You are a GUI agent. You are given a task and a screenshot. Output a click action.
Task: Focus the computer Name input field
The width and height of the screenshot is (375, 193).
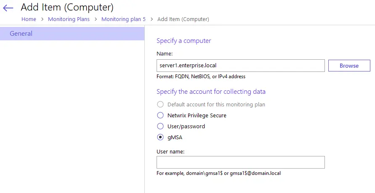pos(240,66)
